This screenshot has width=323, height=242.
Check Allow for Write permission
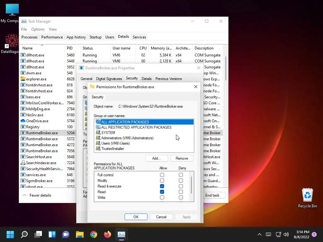pos(162,198)
